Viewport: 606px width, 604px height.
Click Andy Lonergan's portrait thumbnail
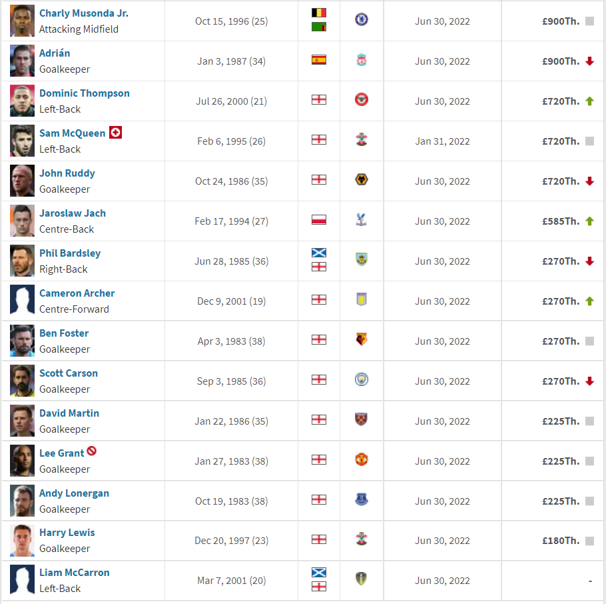pos(22,501)
